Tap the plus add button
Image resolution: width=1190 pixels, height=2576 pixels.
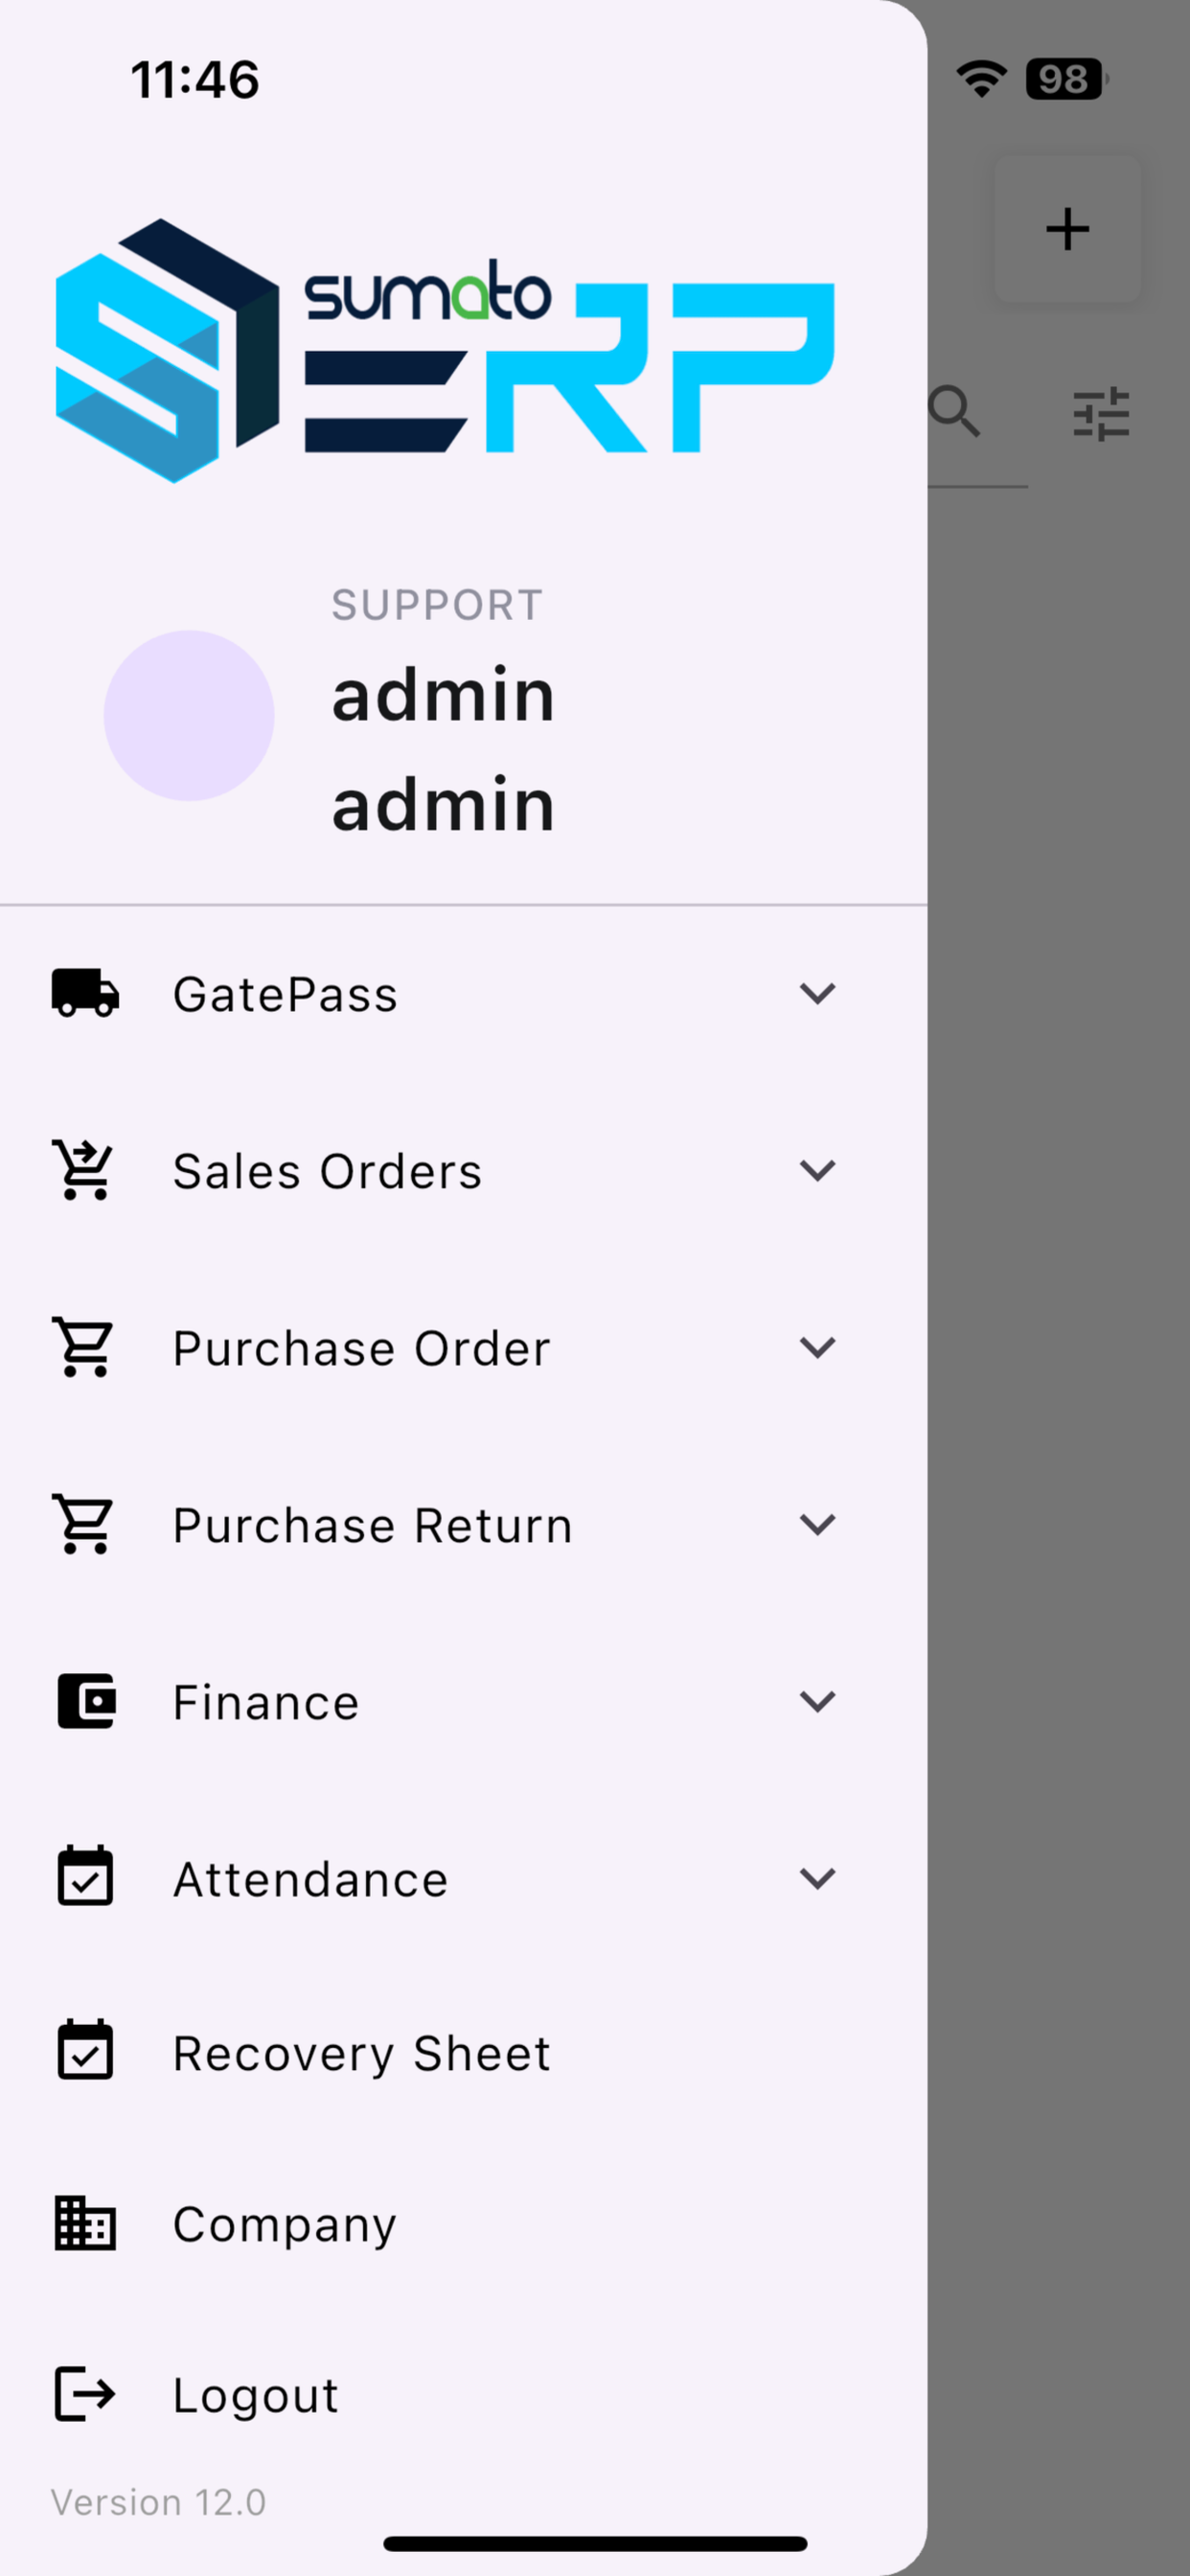[1067, 229]
